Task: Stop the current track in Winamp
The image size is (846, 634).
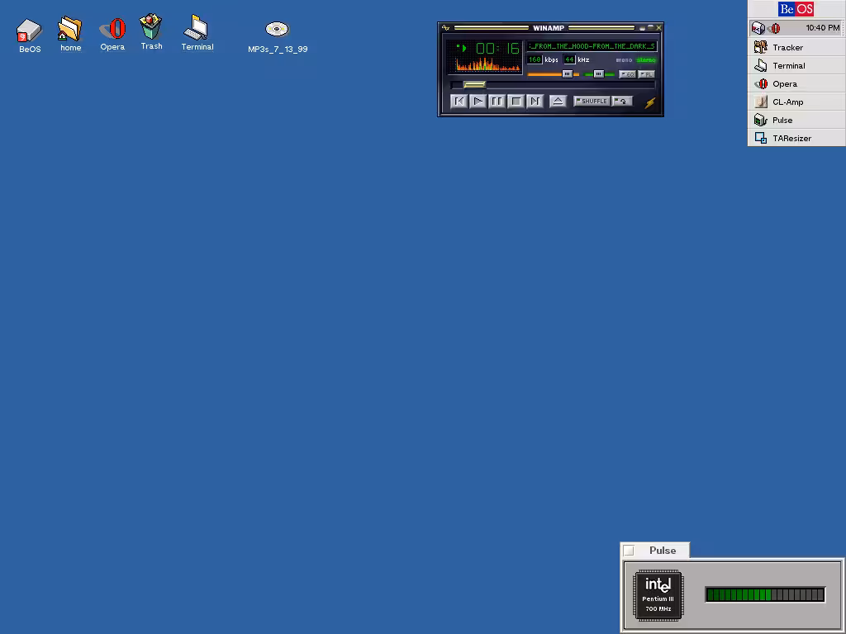Action: 516,102
